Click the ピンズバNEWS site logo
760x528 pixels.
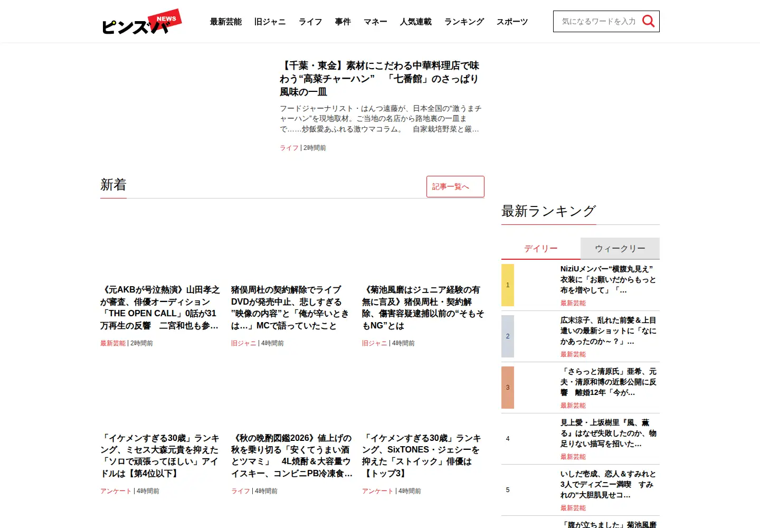(x=141, y=22)
